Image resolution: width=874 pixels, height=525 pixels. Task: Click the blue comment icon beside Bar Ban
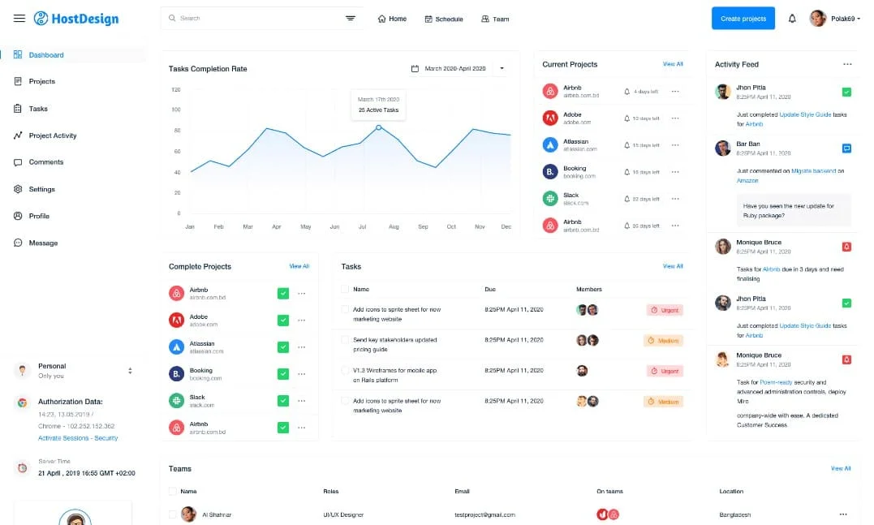tap(846, 148)
